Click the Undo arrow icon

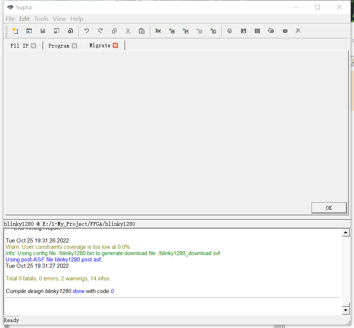pyautogui.click(x=87, y=31)
